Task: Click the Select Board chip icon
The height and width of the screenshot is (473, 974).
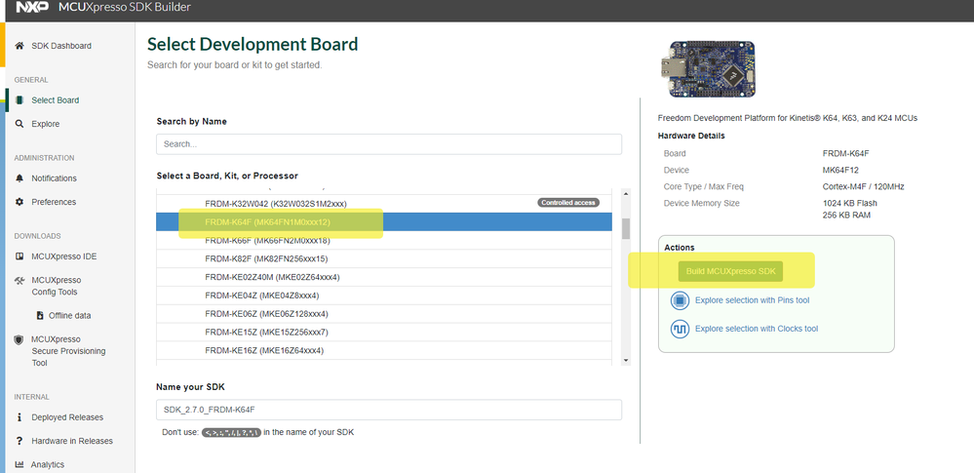Action: pyautogui.click(x=19, y=100)
